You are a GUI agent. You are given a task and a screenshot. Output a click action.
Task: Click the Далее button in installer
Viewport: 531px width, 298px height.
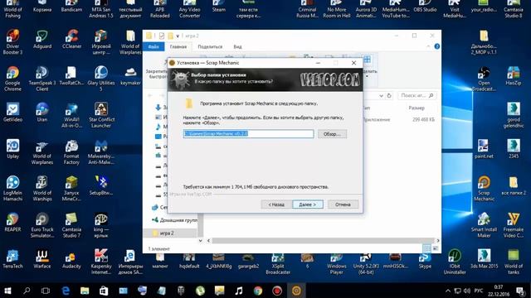[x=308, y=204]
